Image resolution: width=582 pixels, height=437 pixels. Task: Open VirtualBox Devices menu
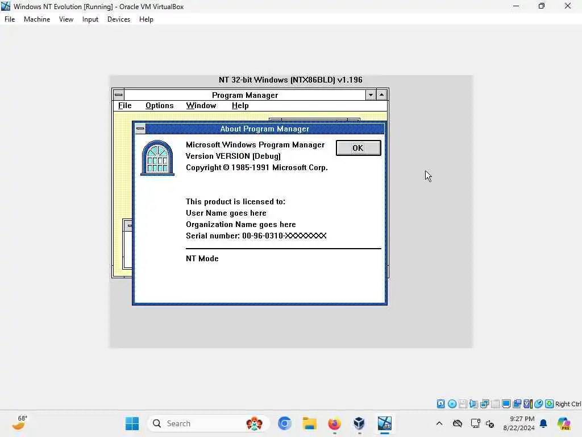coord(119,19)
